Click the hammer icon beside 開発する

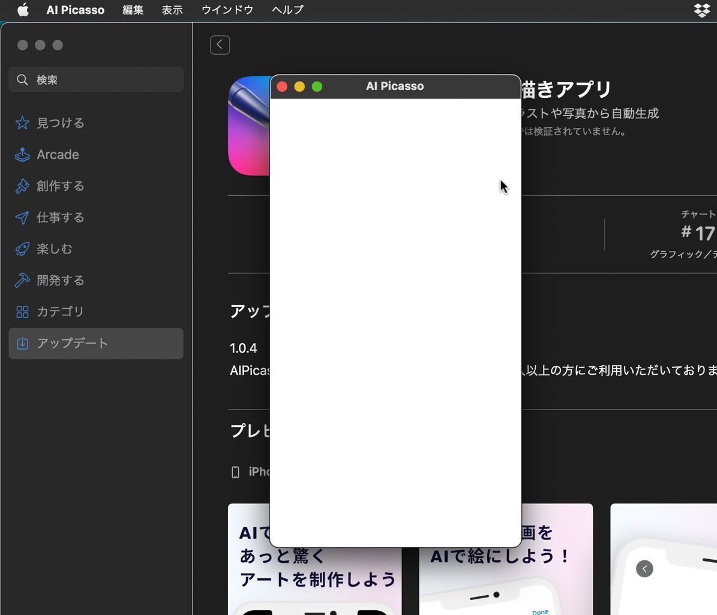pos(22,280)
